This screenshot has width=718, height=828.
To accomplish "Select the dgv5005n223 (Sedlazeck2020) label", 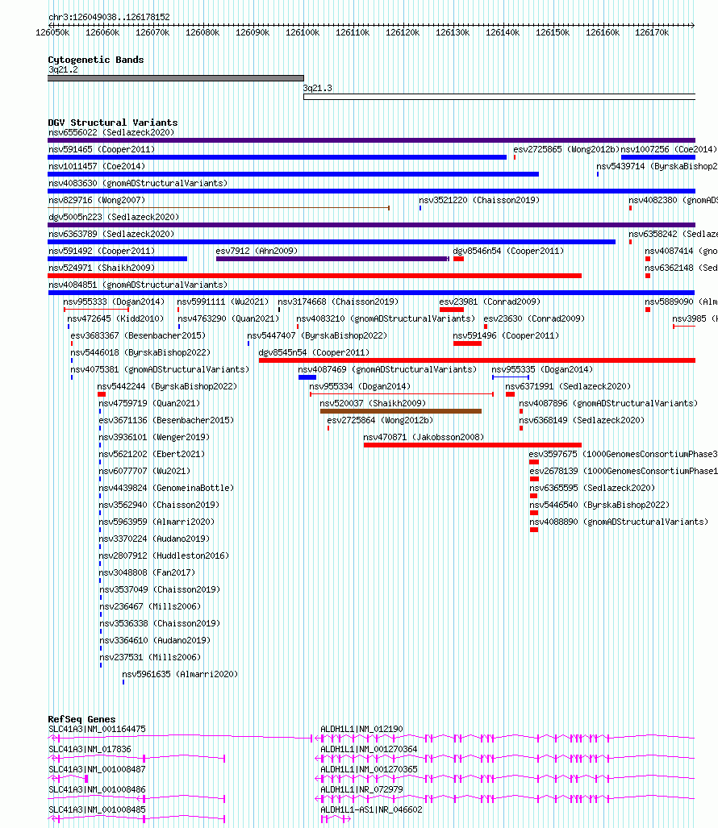I will (114, 217).
